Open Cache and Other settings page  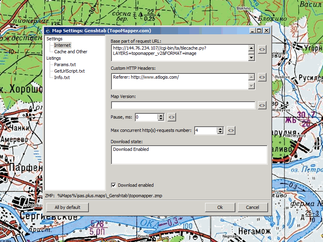(x=71, y=52)
